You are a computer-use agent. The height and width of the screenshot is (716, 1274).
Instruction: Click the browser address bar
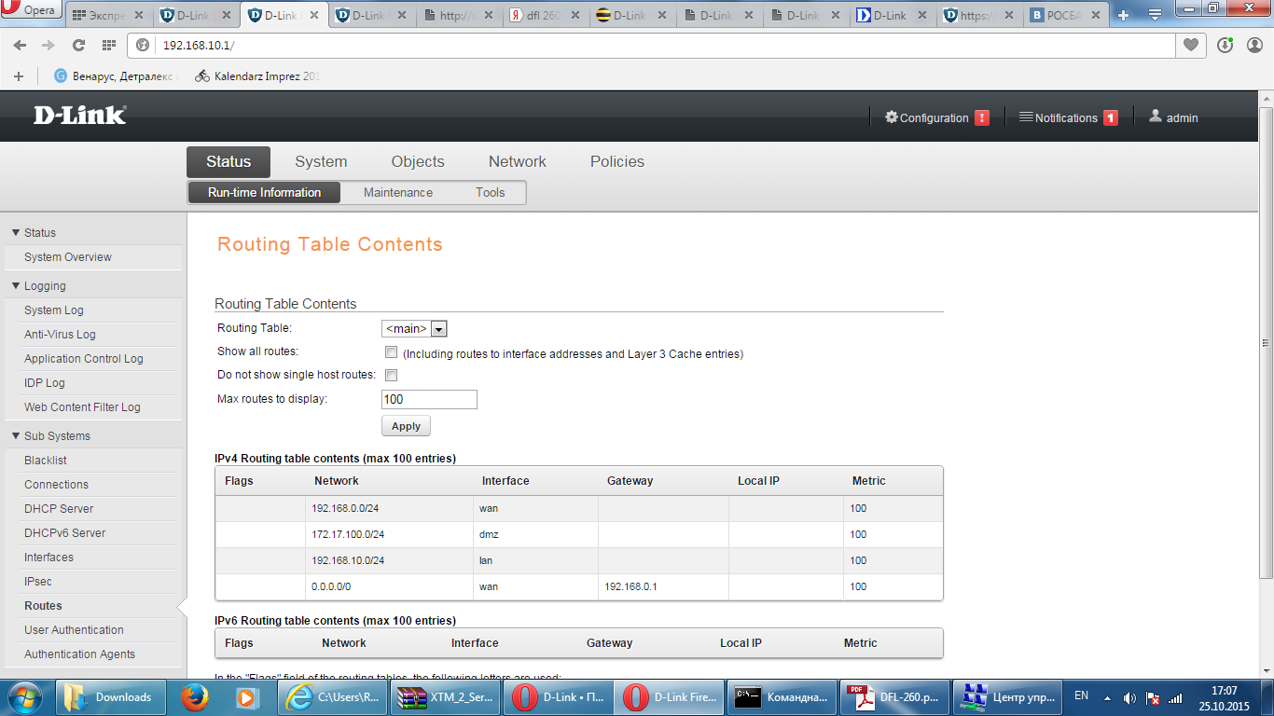pyautogui.click(x=653, y=46)
